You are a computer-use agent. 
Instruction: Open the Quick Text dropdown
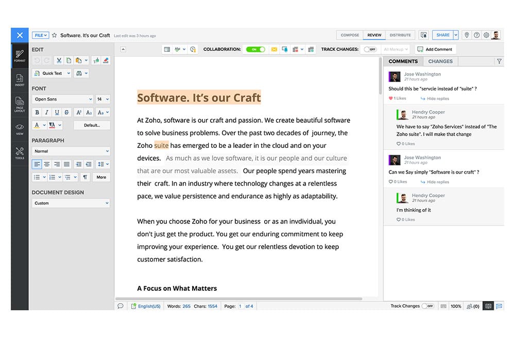point(51,73)
